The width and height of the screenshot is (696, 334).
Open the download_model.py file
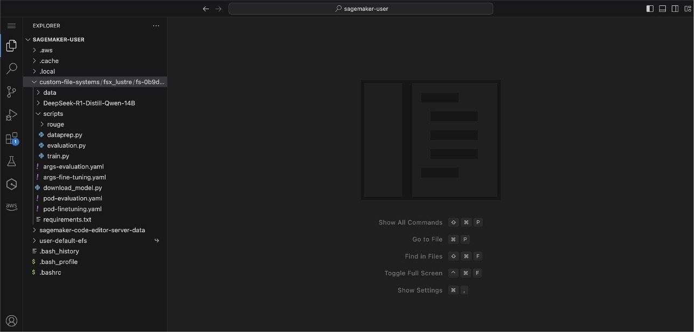pos(95,188)
